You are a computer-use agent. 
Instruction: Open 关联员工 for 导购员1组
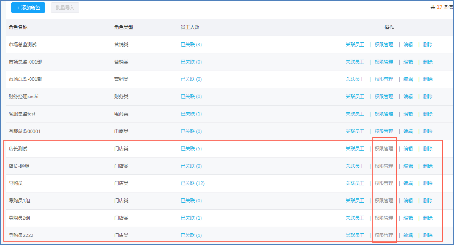355,201
